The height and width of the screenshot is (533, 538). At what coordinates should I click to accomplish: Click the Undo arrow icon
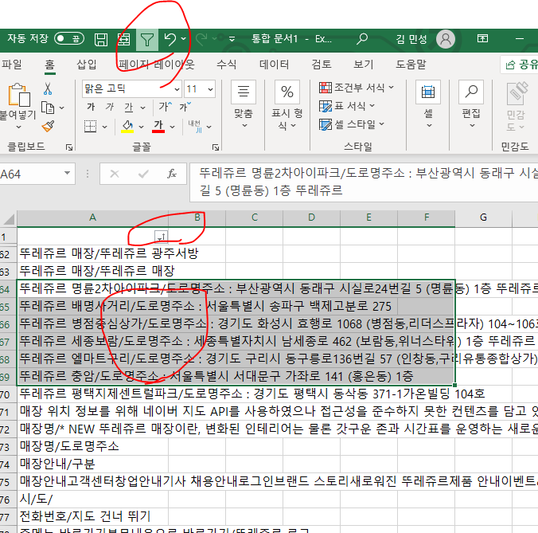pyautogui.click(x=170, y=39)
